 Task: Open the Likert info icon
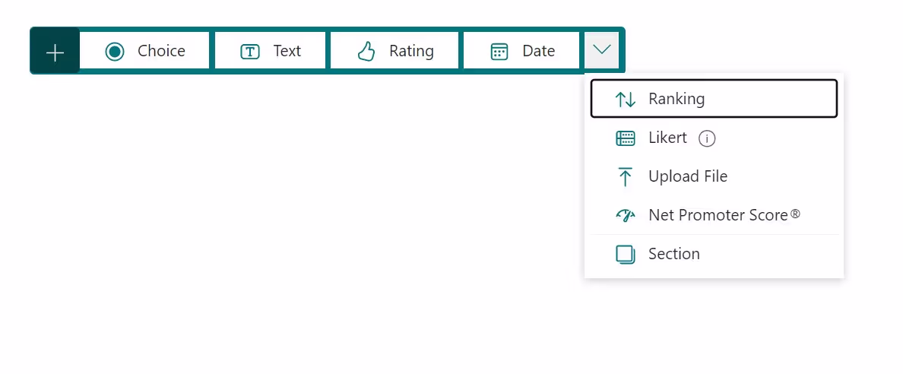pyautogui.click(x=707, y=139)
